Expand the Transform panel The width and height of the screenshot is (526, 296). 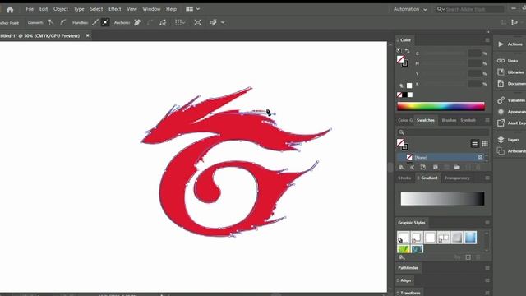(x=409, y=293)
